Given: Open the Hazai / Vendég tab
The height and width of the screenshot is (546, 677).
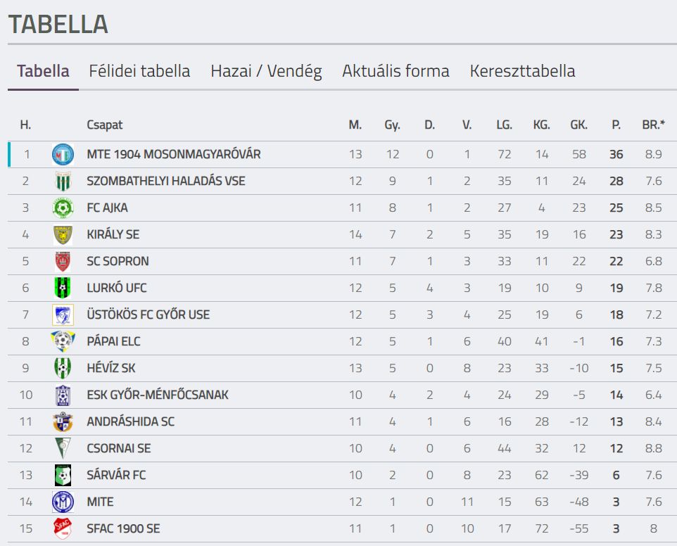Looking at the screenshot, I should pos(267,71).
